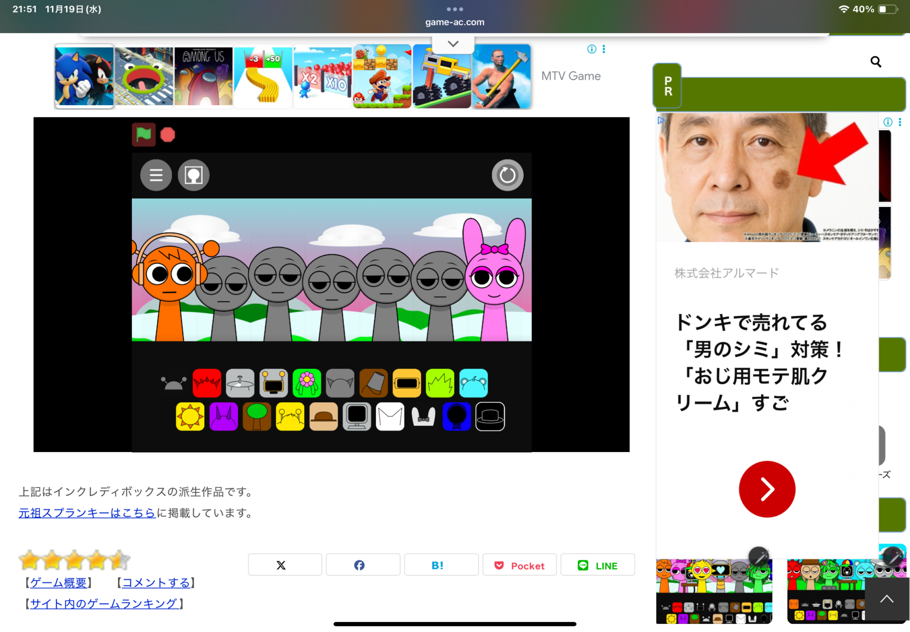Screen dimensions: 910x632
Task: Click the character portrait icon button
Action: click(193, 175)
